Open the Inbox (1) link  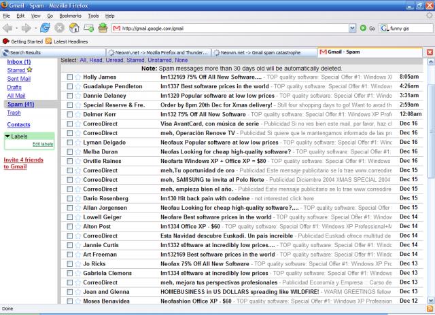tap(19, 62)
